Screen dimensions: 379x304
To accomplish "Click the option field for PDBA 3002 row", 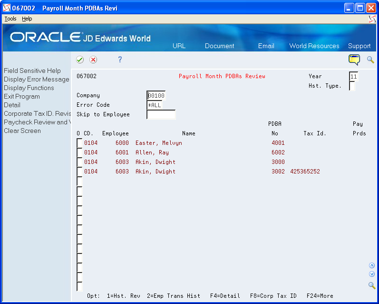I will [x=79, y=172].
